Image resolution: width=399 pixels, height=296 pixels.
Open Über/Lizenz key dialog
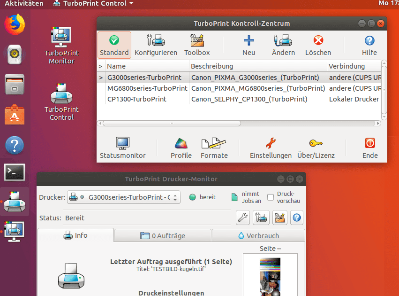point(316,148)
